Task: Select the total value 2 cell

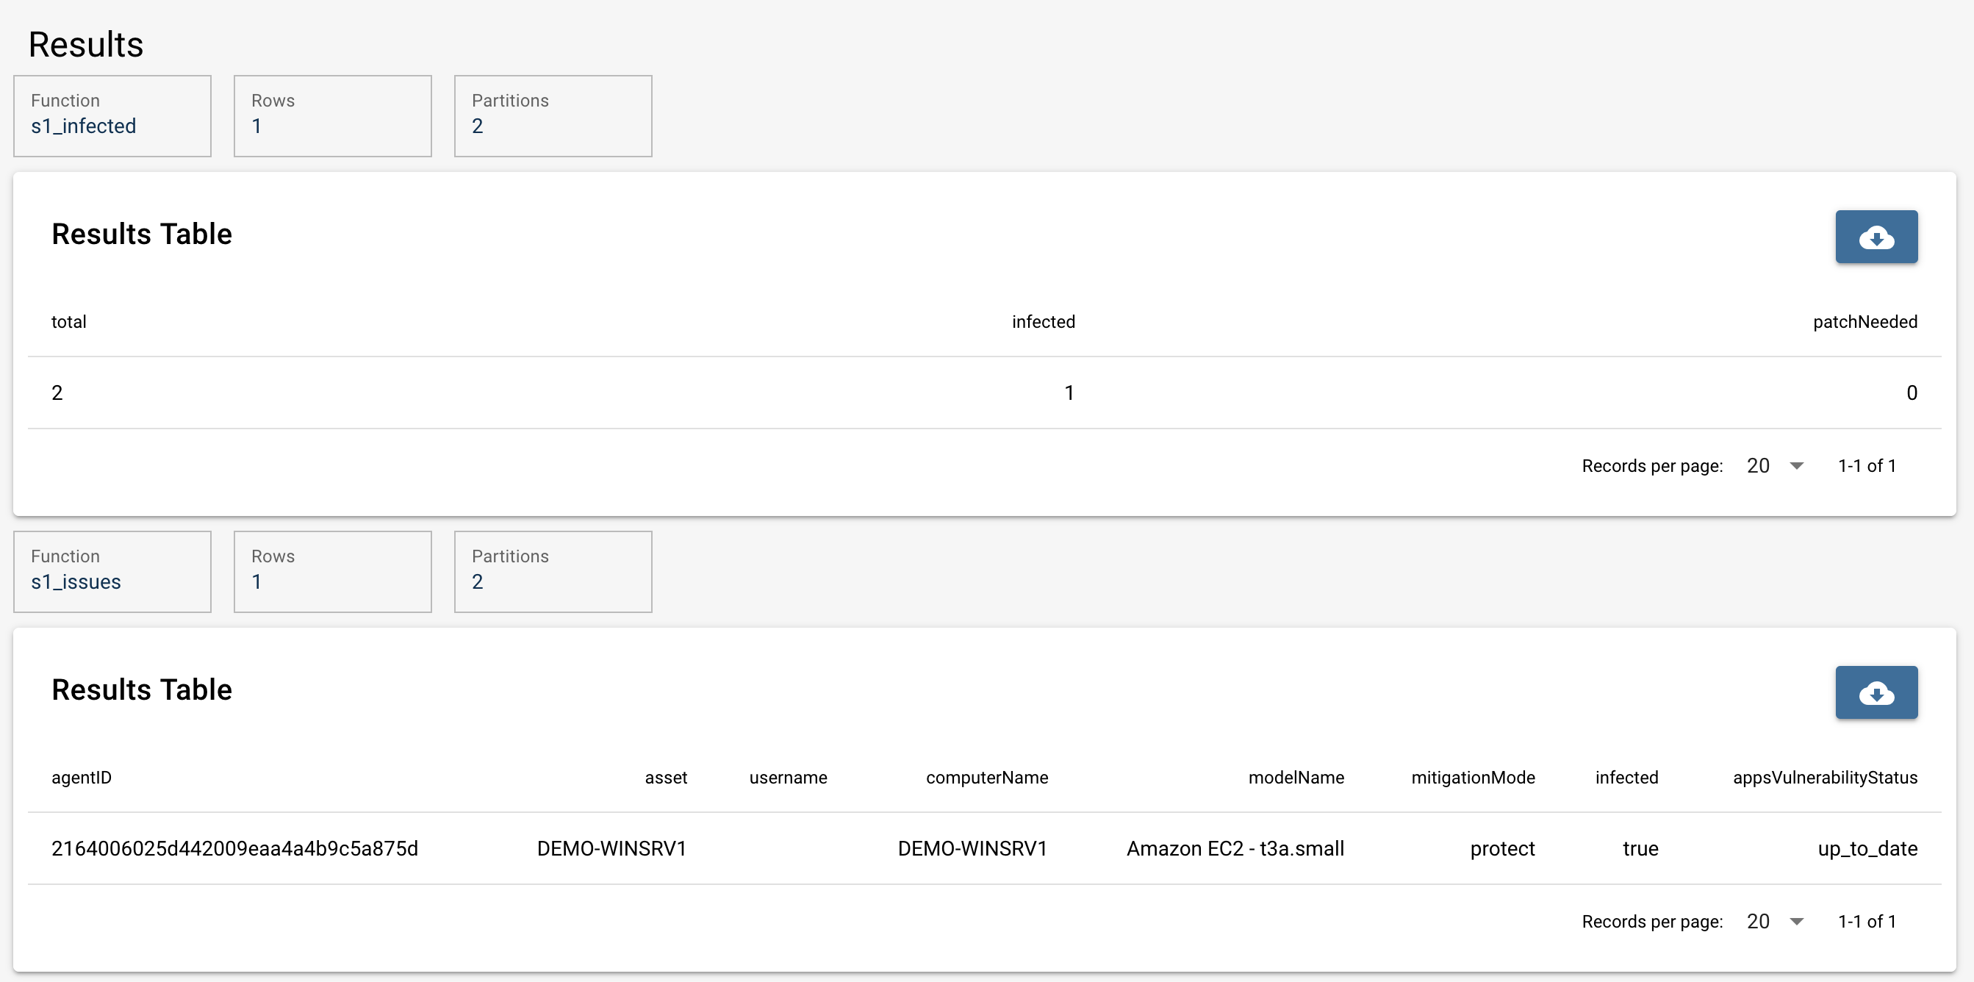Action: coord(57,393)
